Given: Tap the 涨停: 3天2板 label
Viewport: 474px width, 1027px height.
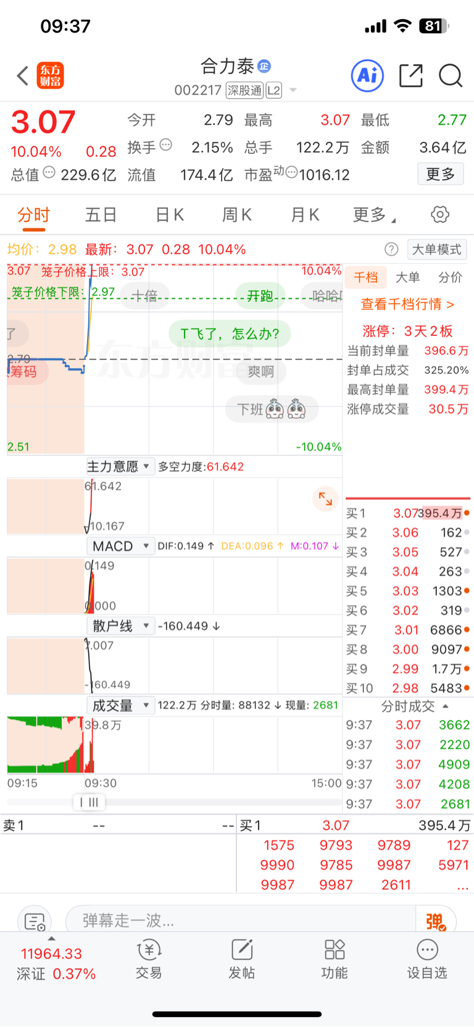Looking at the screenshot, I should [x=407, y=331].
